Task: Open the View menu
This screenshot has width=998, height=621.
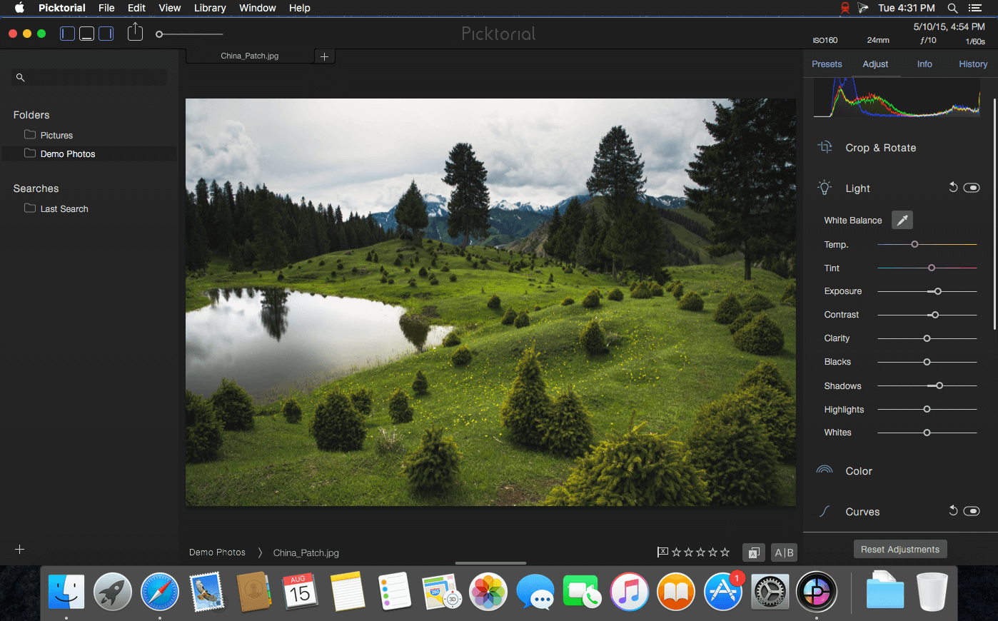Action: click(x=169, y=8)
